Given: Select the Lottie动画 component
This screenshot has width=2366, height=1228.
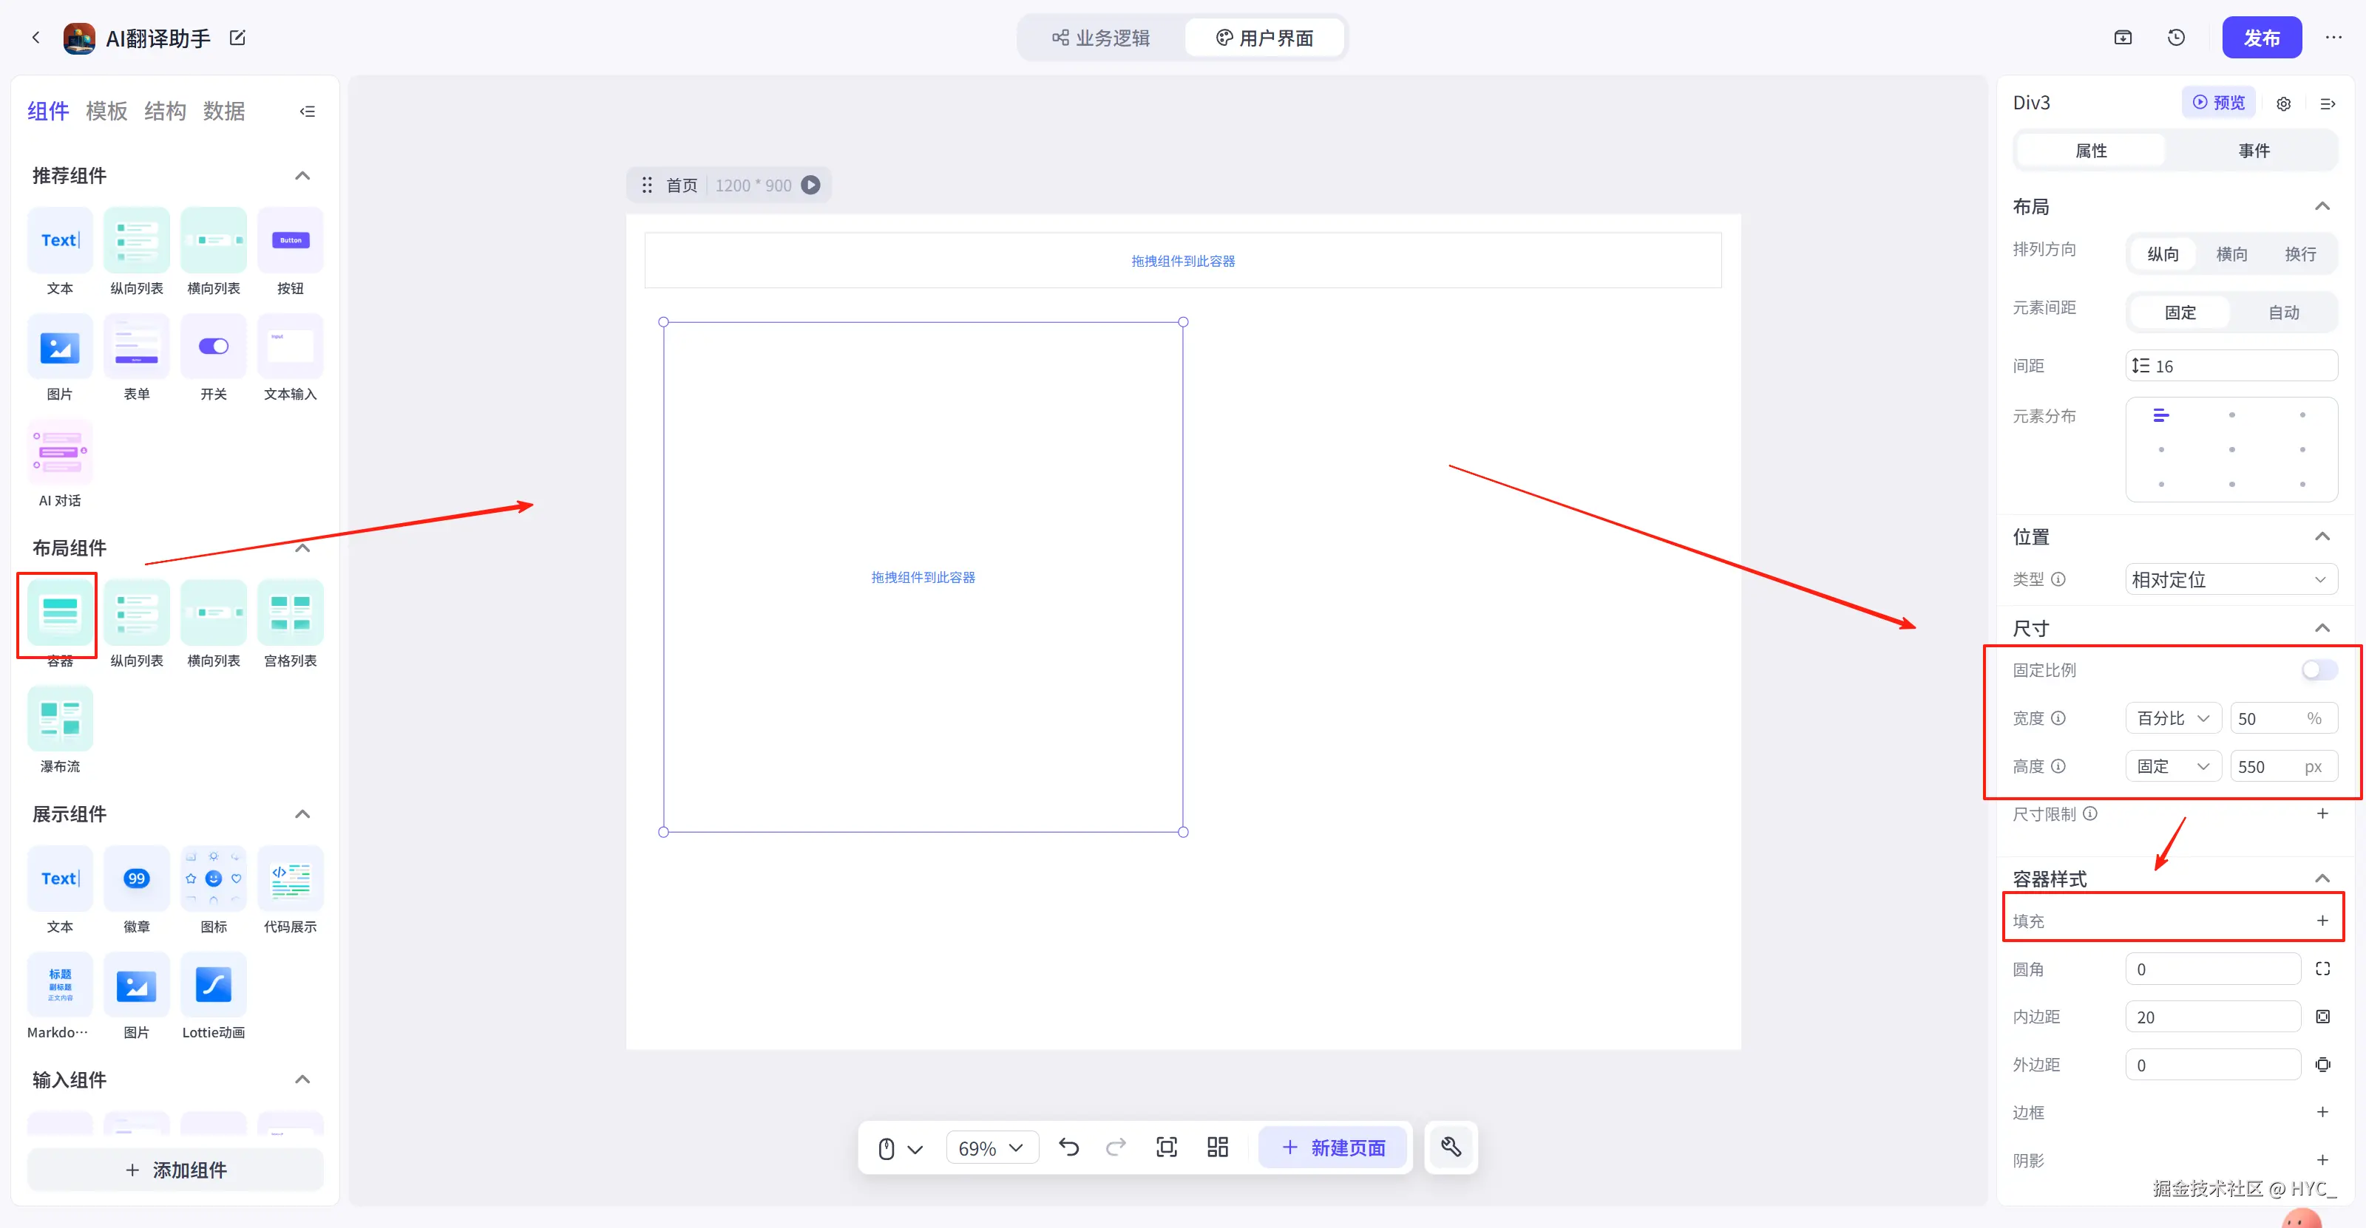Looking at the screenshot, I should (x=213, y=996).
